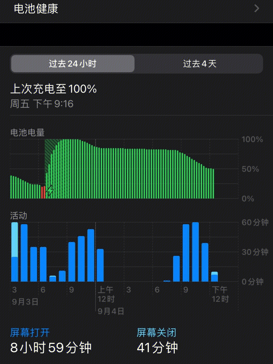
Task: Tap the 50% battery axis label
Action: click(250, 169)
